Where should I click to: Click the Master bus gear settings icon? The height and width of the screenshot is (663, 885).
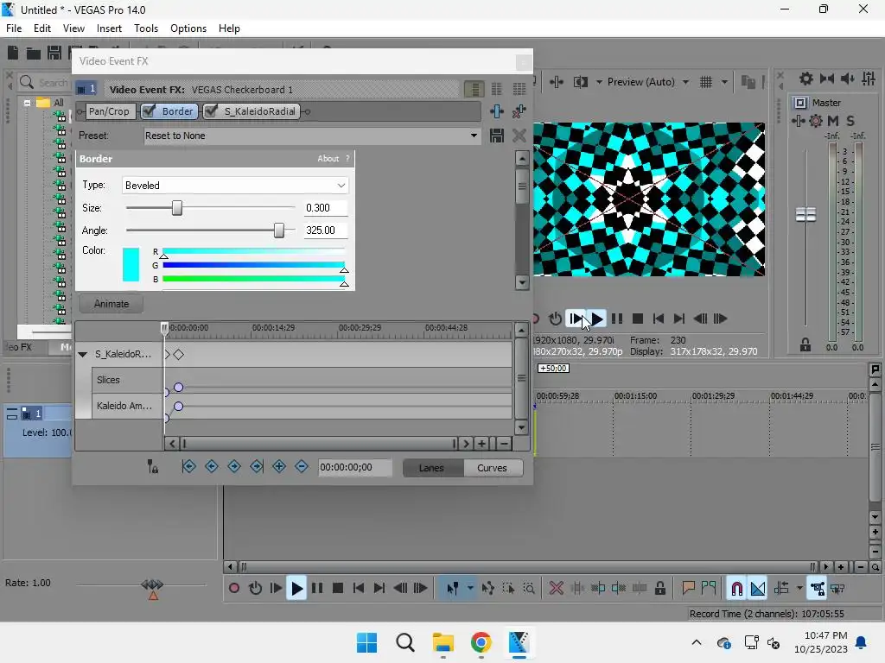(806, 79)
